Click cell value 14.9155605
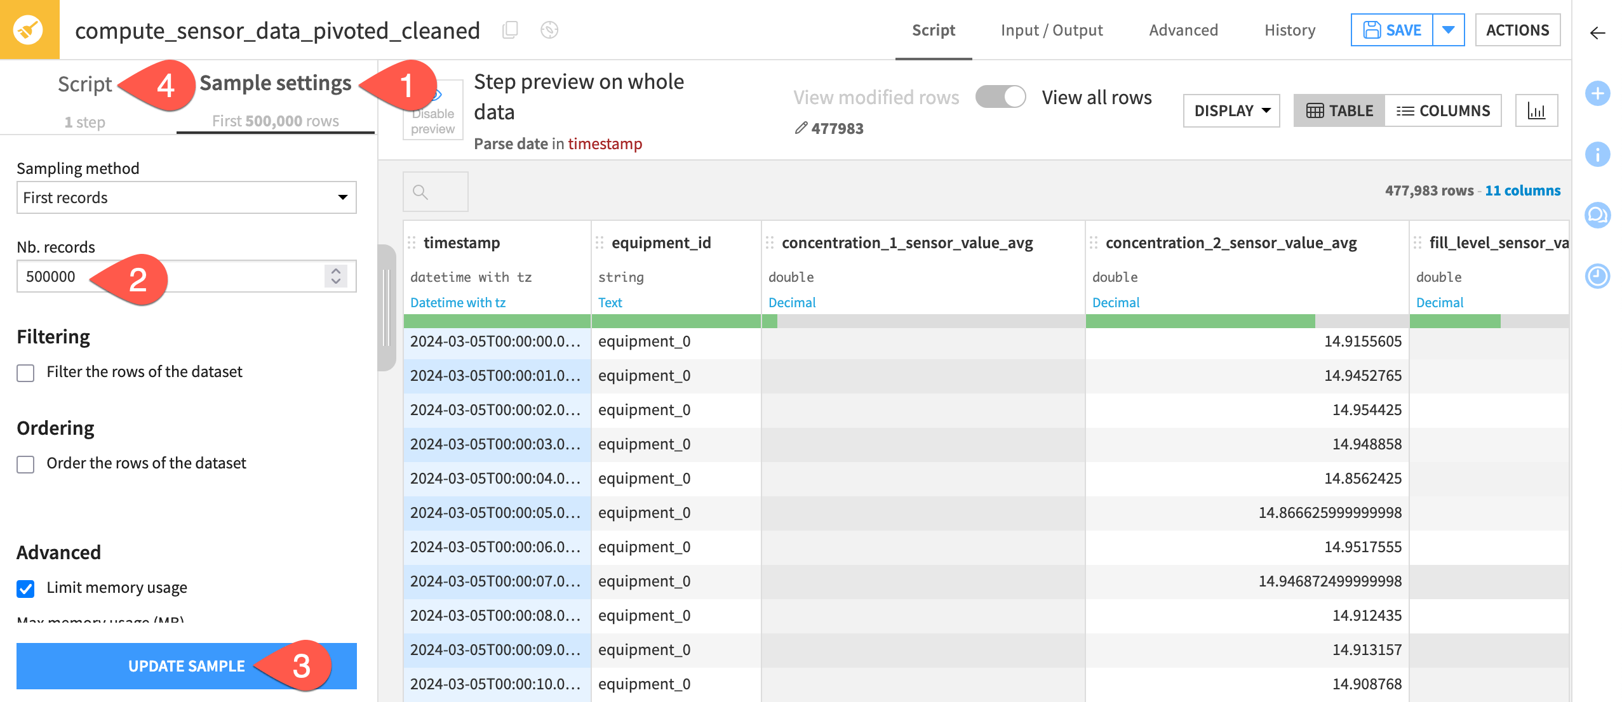This screenshot has width=1622, height=702. (x=1363, y=341)
